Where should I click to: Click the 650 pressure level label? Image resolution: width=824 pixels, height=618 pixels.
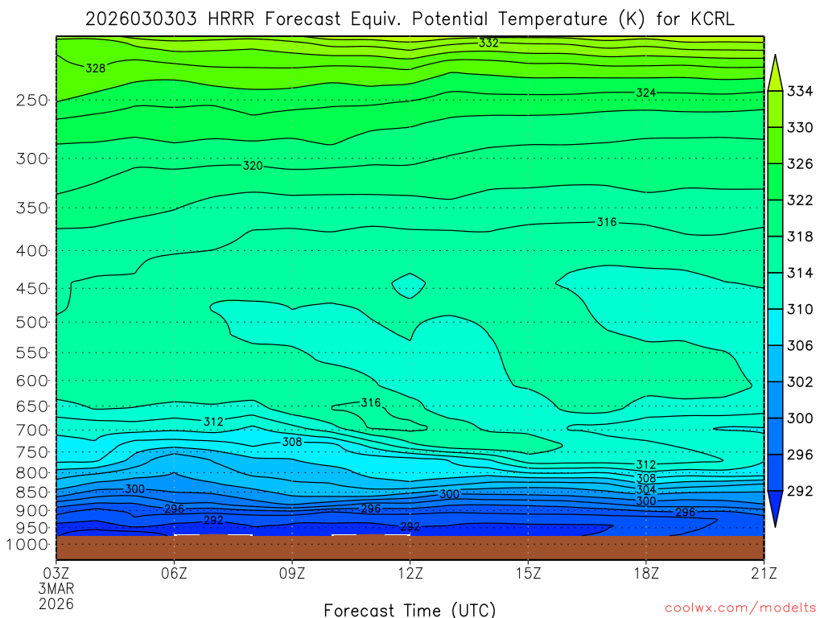31,406
